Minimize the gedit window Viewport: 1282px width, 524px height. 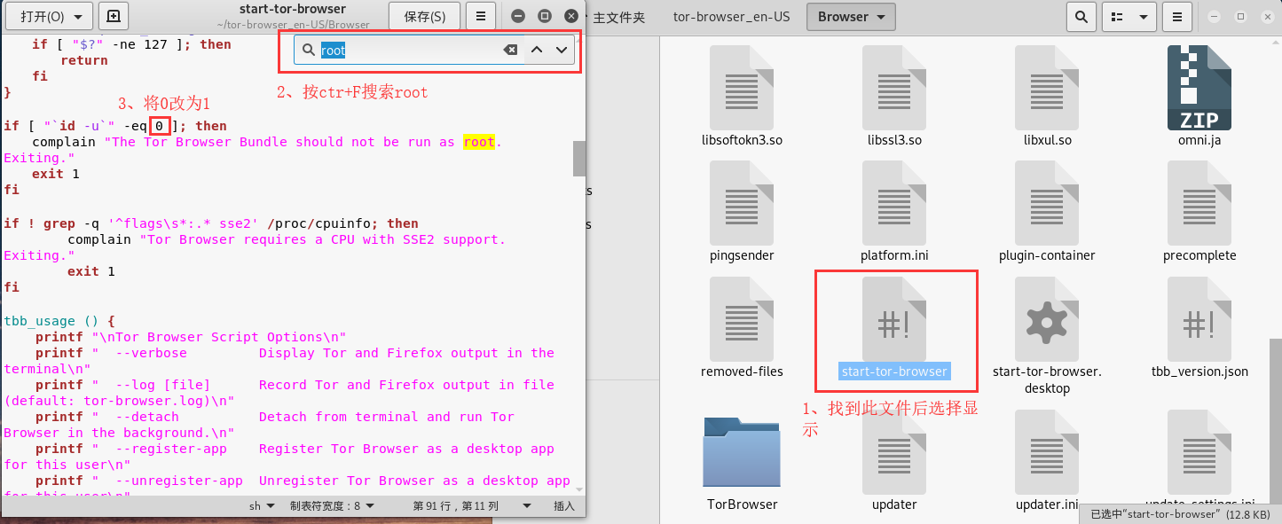518,16
